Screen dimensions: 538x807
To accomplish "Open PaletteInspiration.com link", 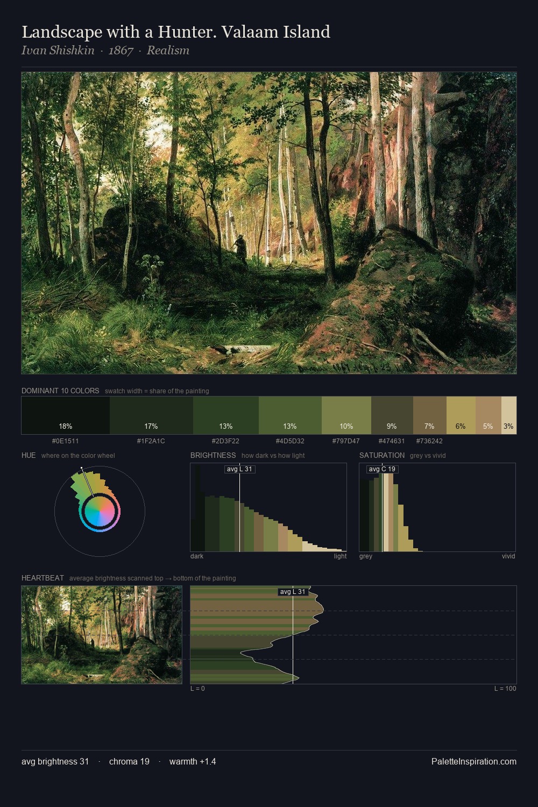I will point(474,762).
